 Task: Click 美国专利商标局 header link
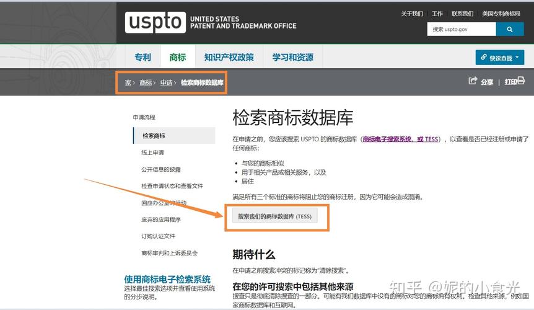click(x=501, y=14)
